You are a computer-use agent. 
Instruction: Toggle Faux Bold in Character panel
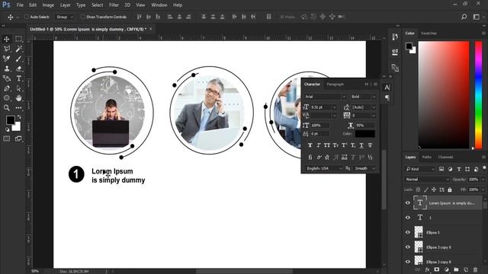pyautogui.click(x=310, y=145)
